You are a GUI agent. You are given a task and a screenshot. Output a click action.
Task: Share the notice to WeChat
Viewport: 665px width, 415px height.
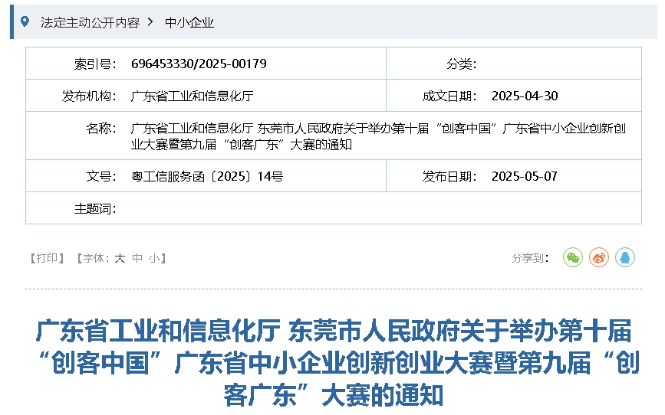(x=572, y=258)
